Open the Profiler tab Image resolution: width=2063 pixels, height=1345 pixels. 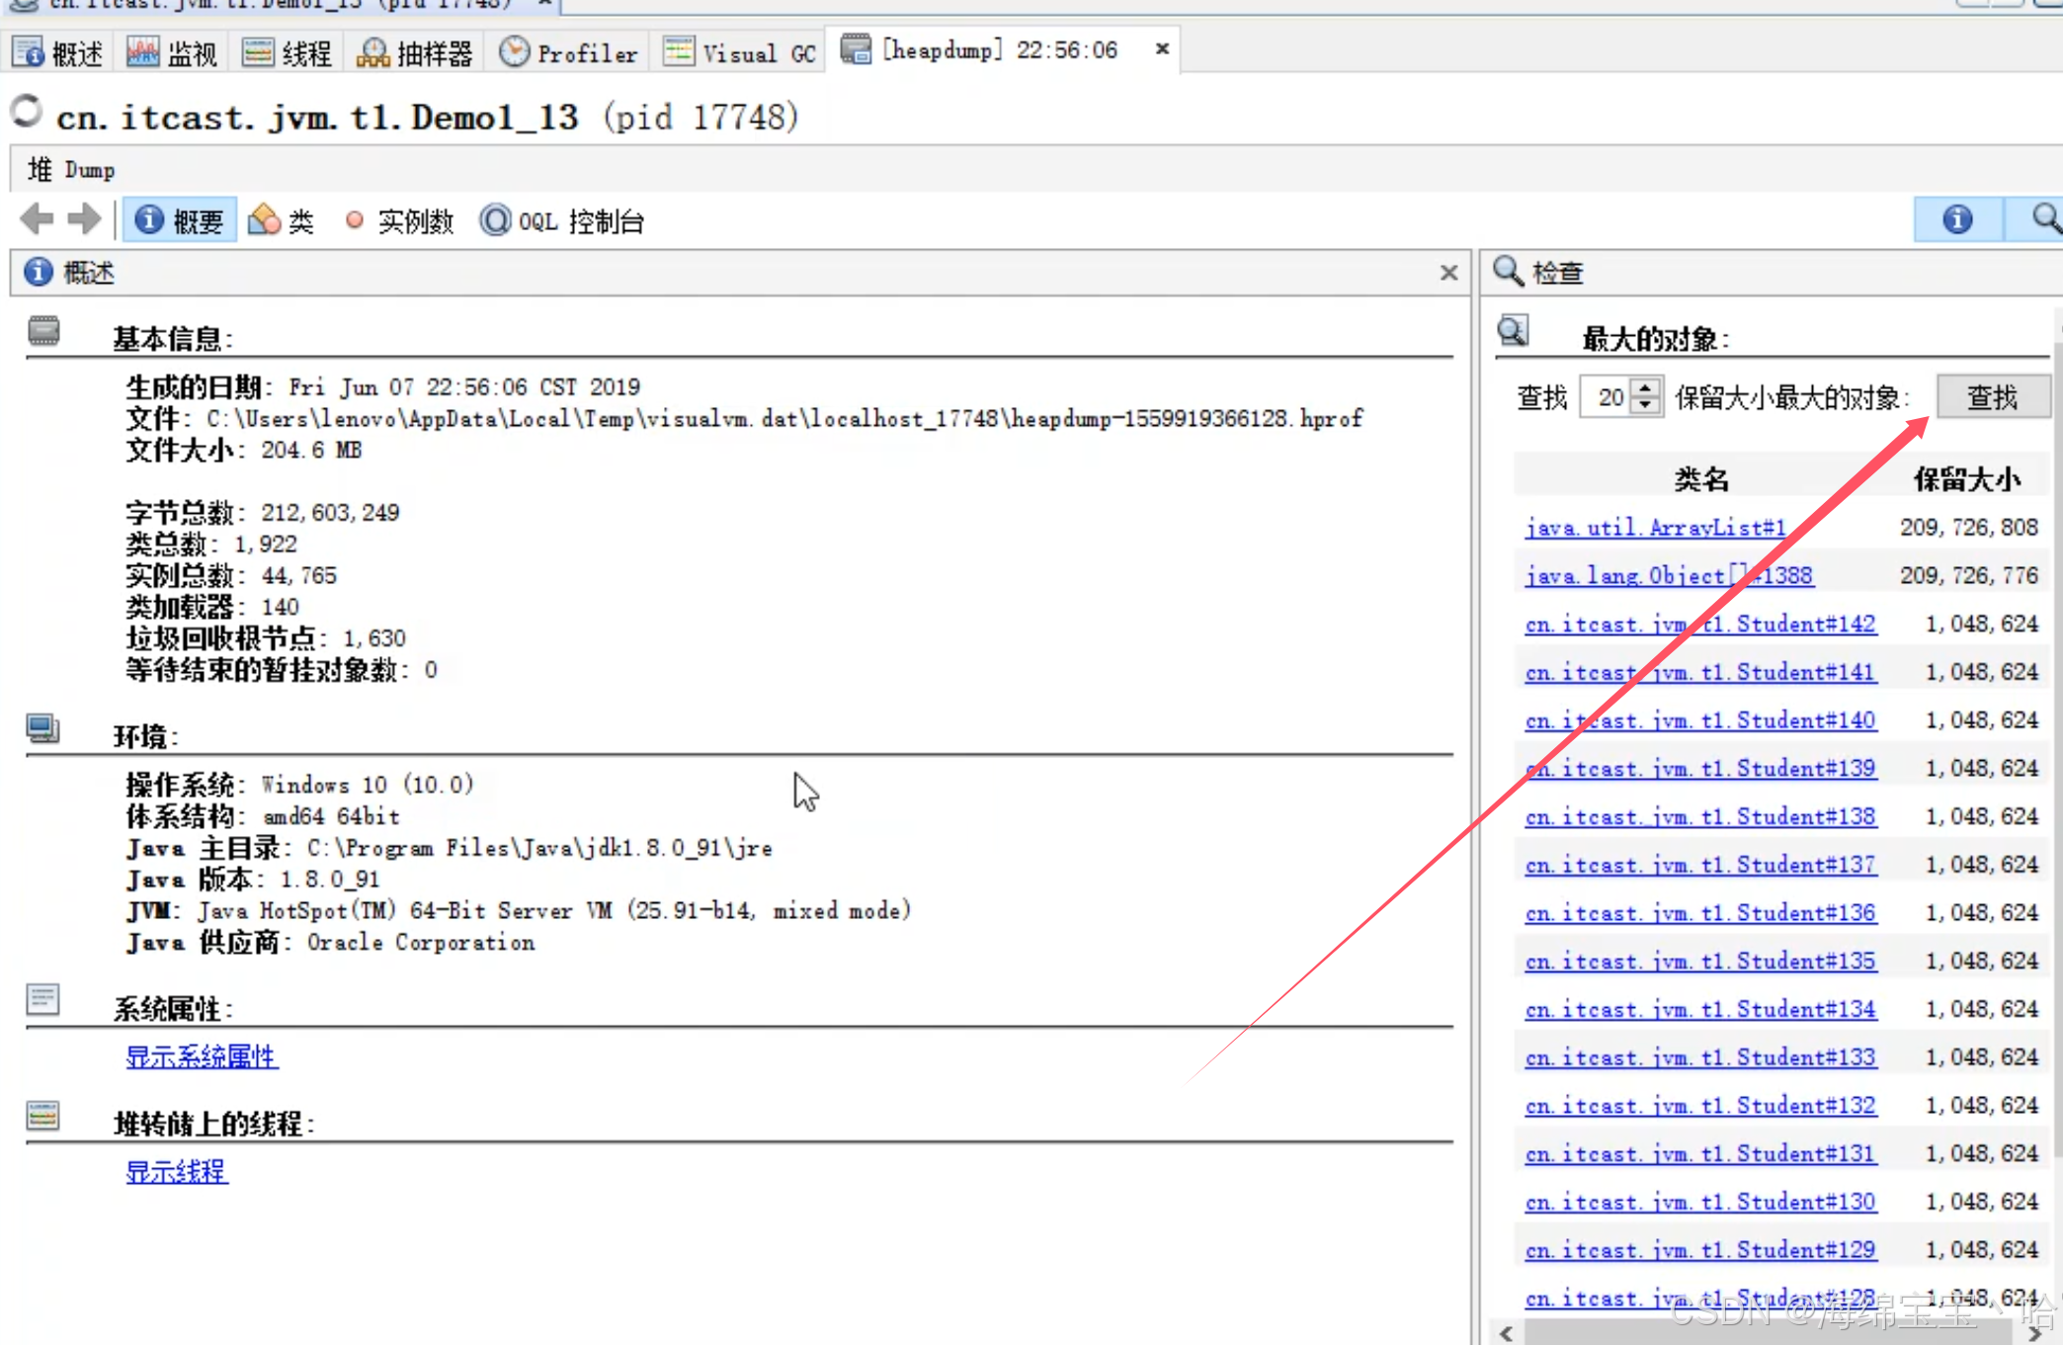(x=569, y=52)
